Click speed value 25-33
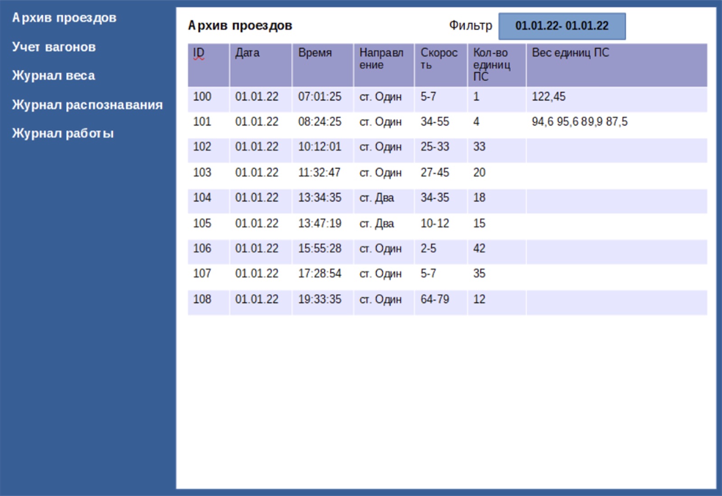722x496 pixels. click(x=435, y=147)
